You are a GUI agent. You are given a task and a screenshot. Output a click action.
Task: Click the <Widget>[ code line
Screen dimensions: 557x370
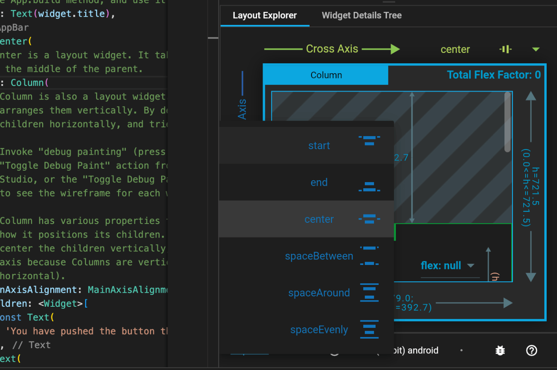click(44, 304)
